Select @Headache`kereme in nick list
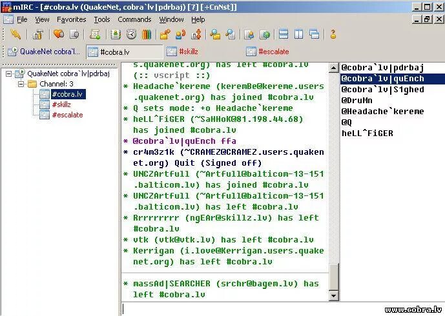Viewport: 445px width, 316px height. [393, 112]
